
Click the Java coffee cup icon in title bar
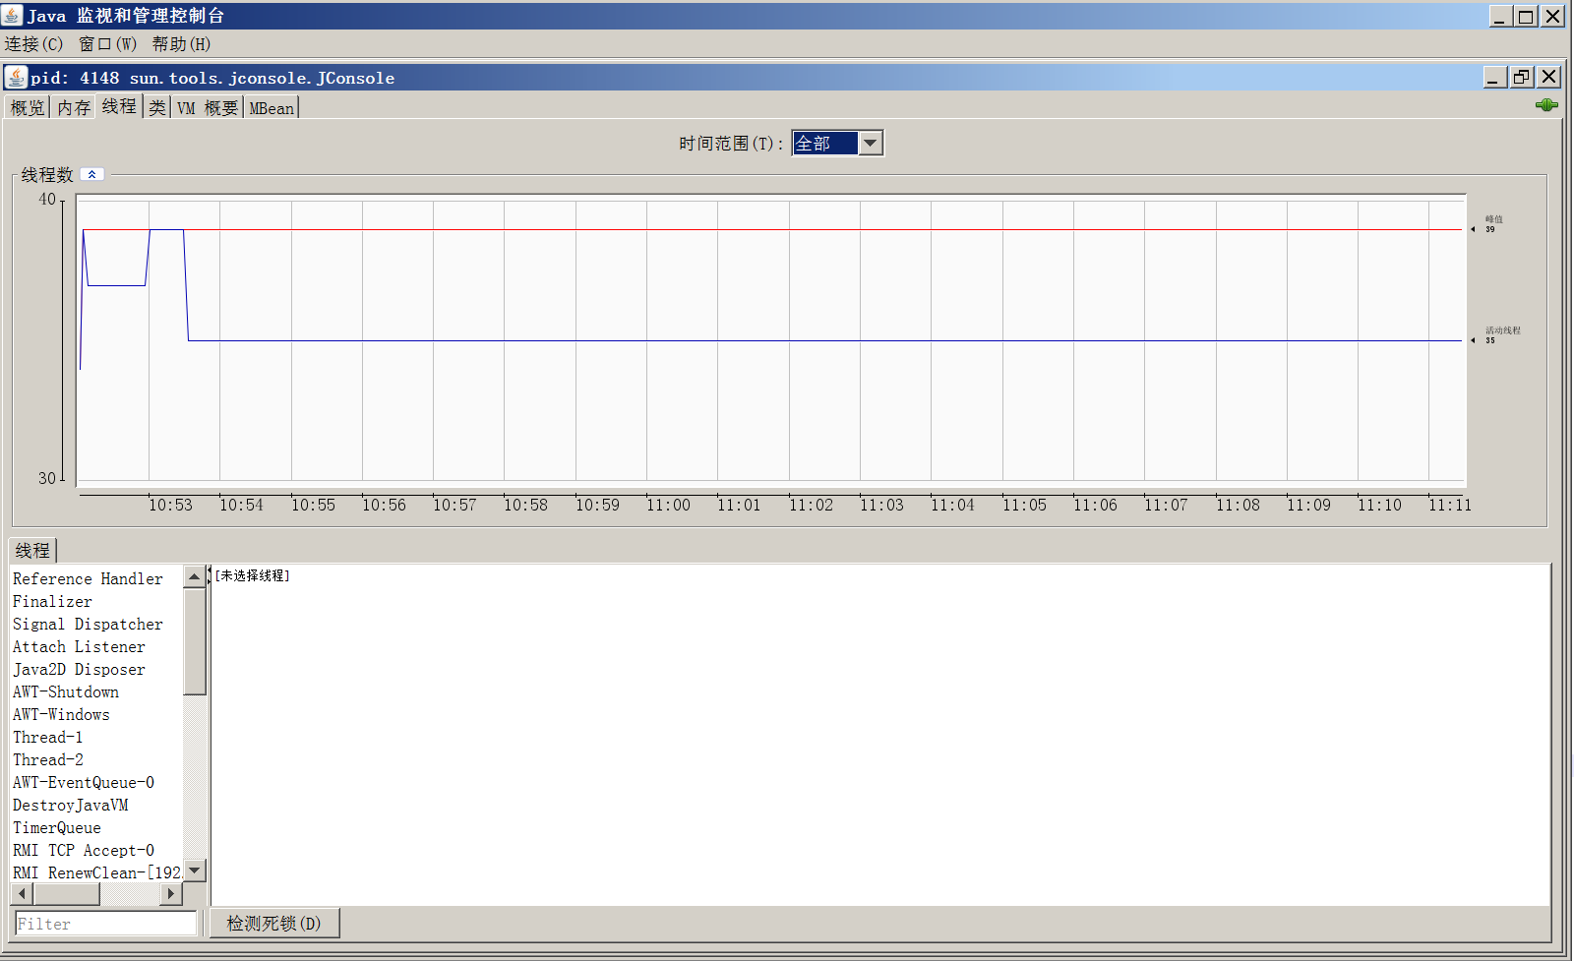click(13, 16)
